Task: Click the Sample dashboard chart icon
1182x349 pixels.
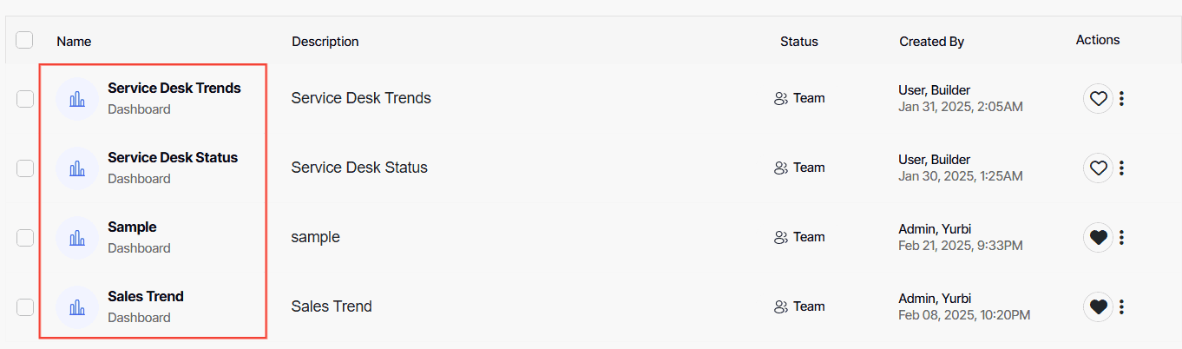Action: coord(77,238)
